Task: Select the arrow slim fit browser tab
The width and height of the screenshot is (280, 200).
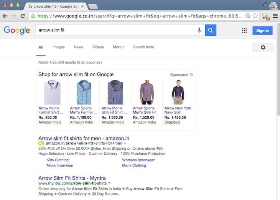Action: click(x=55, y=7)
